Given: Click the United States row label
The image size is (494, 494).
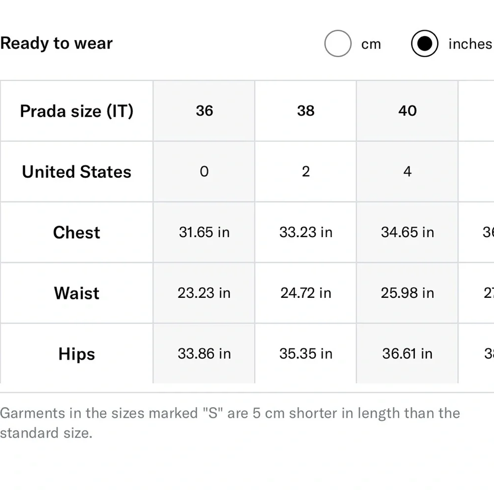Looking at the screenshot, I should [77, 172].
